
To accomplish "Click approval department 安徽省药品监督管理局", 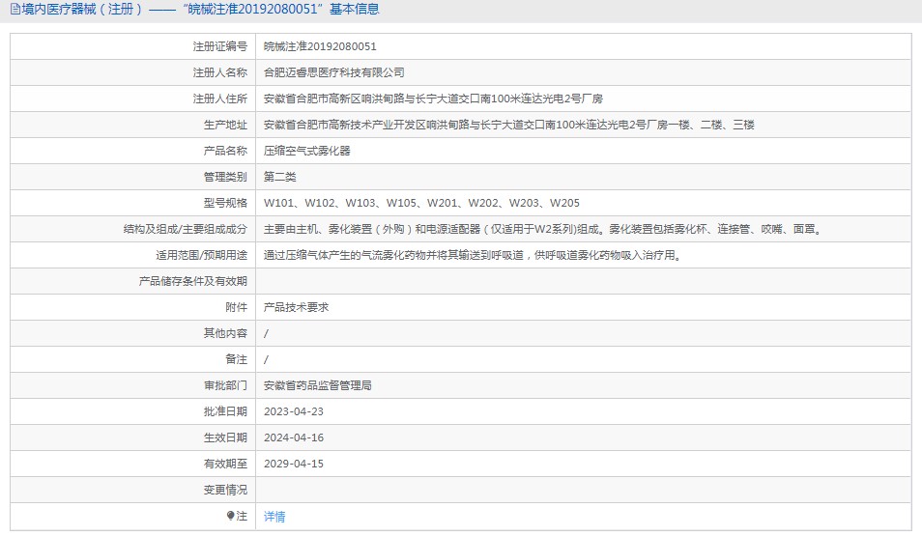I will (318, 385).
